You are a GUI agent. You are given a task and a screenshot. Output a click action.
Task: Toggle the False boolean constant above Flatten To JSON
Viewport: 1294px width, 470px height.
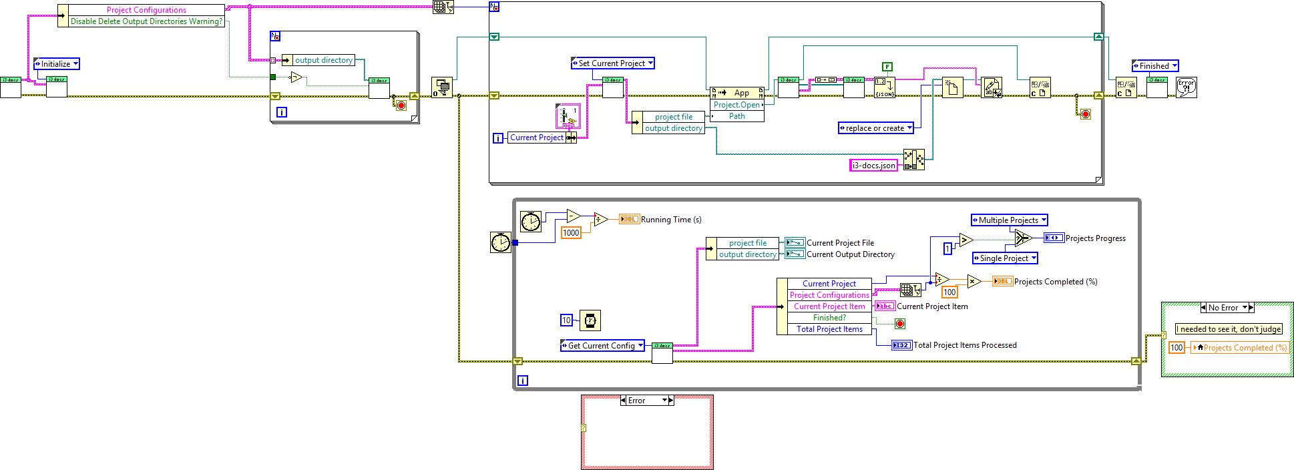(887, 67)
